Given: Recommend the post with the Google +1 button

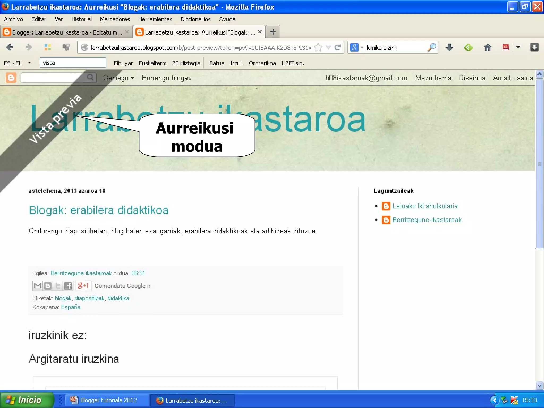Looking at the screenshot, I should 83,286.
